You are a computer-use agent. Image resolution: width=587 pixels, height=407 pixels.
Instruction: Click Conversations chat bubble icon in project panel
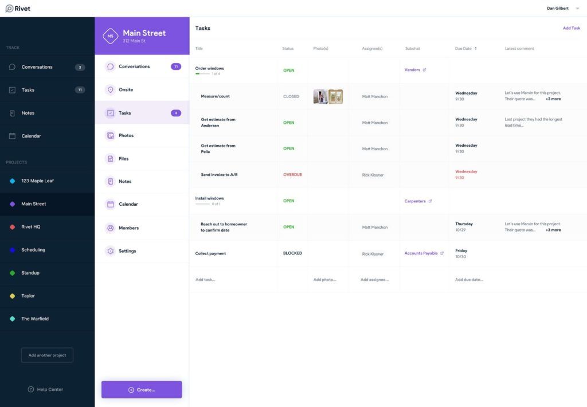click(x=111, y=66)
